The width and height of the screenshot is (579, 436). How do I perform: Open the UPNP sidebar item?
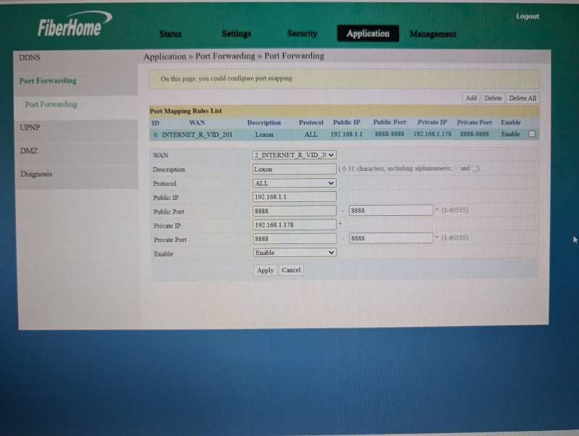(x=30, y=127)
